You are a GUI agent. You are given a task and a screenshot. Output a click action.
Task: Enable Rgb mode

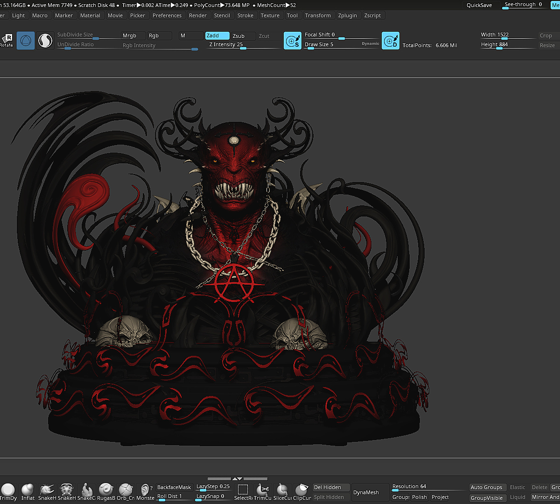[x=160, y=35]
